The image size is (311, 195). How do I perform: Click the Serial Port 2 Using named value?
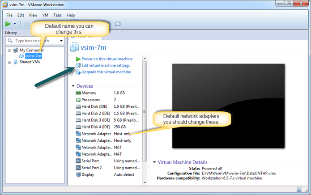[x=127, y=168]
